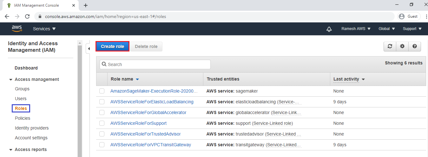Viewport: 428px width, 157px height.
Task: Click the Guest profile icon
Action: [x=409, y=16]
